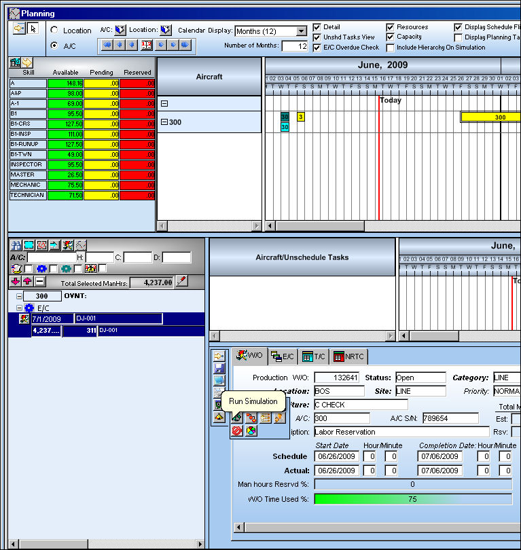Collapse the empty top row in Aircraft panel
Screen dimensions: 521x550
(164, 103)
